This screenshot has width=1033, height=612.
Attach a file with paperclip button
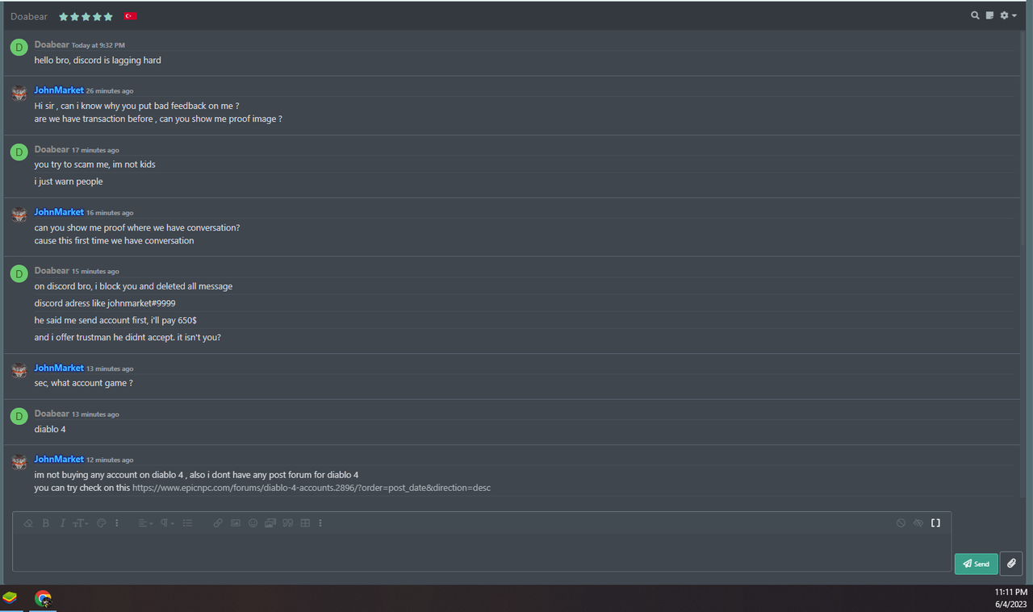point(1011,564)
